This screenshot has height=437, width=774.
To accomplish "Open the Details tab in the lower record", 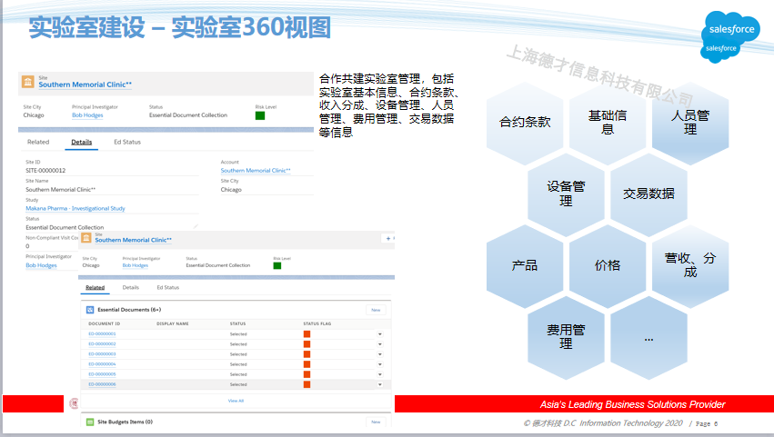I will click(x=131, y=288).
